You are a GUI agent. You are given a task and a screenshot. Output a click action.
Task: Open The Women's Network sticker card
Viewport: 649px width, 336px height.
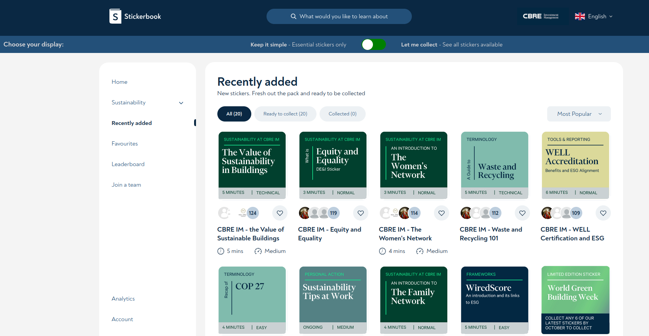click(x=414, y=165)
